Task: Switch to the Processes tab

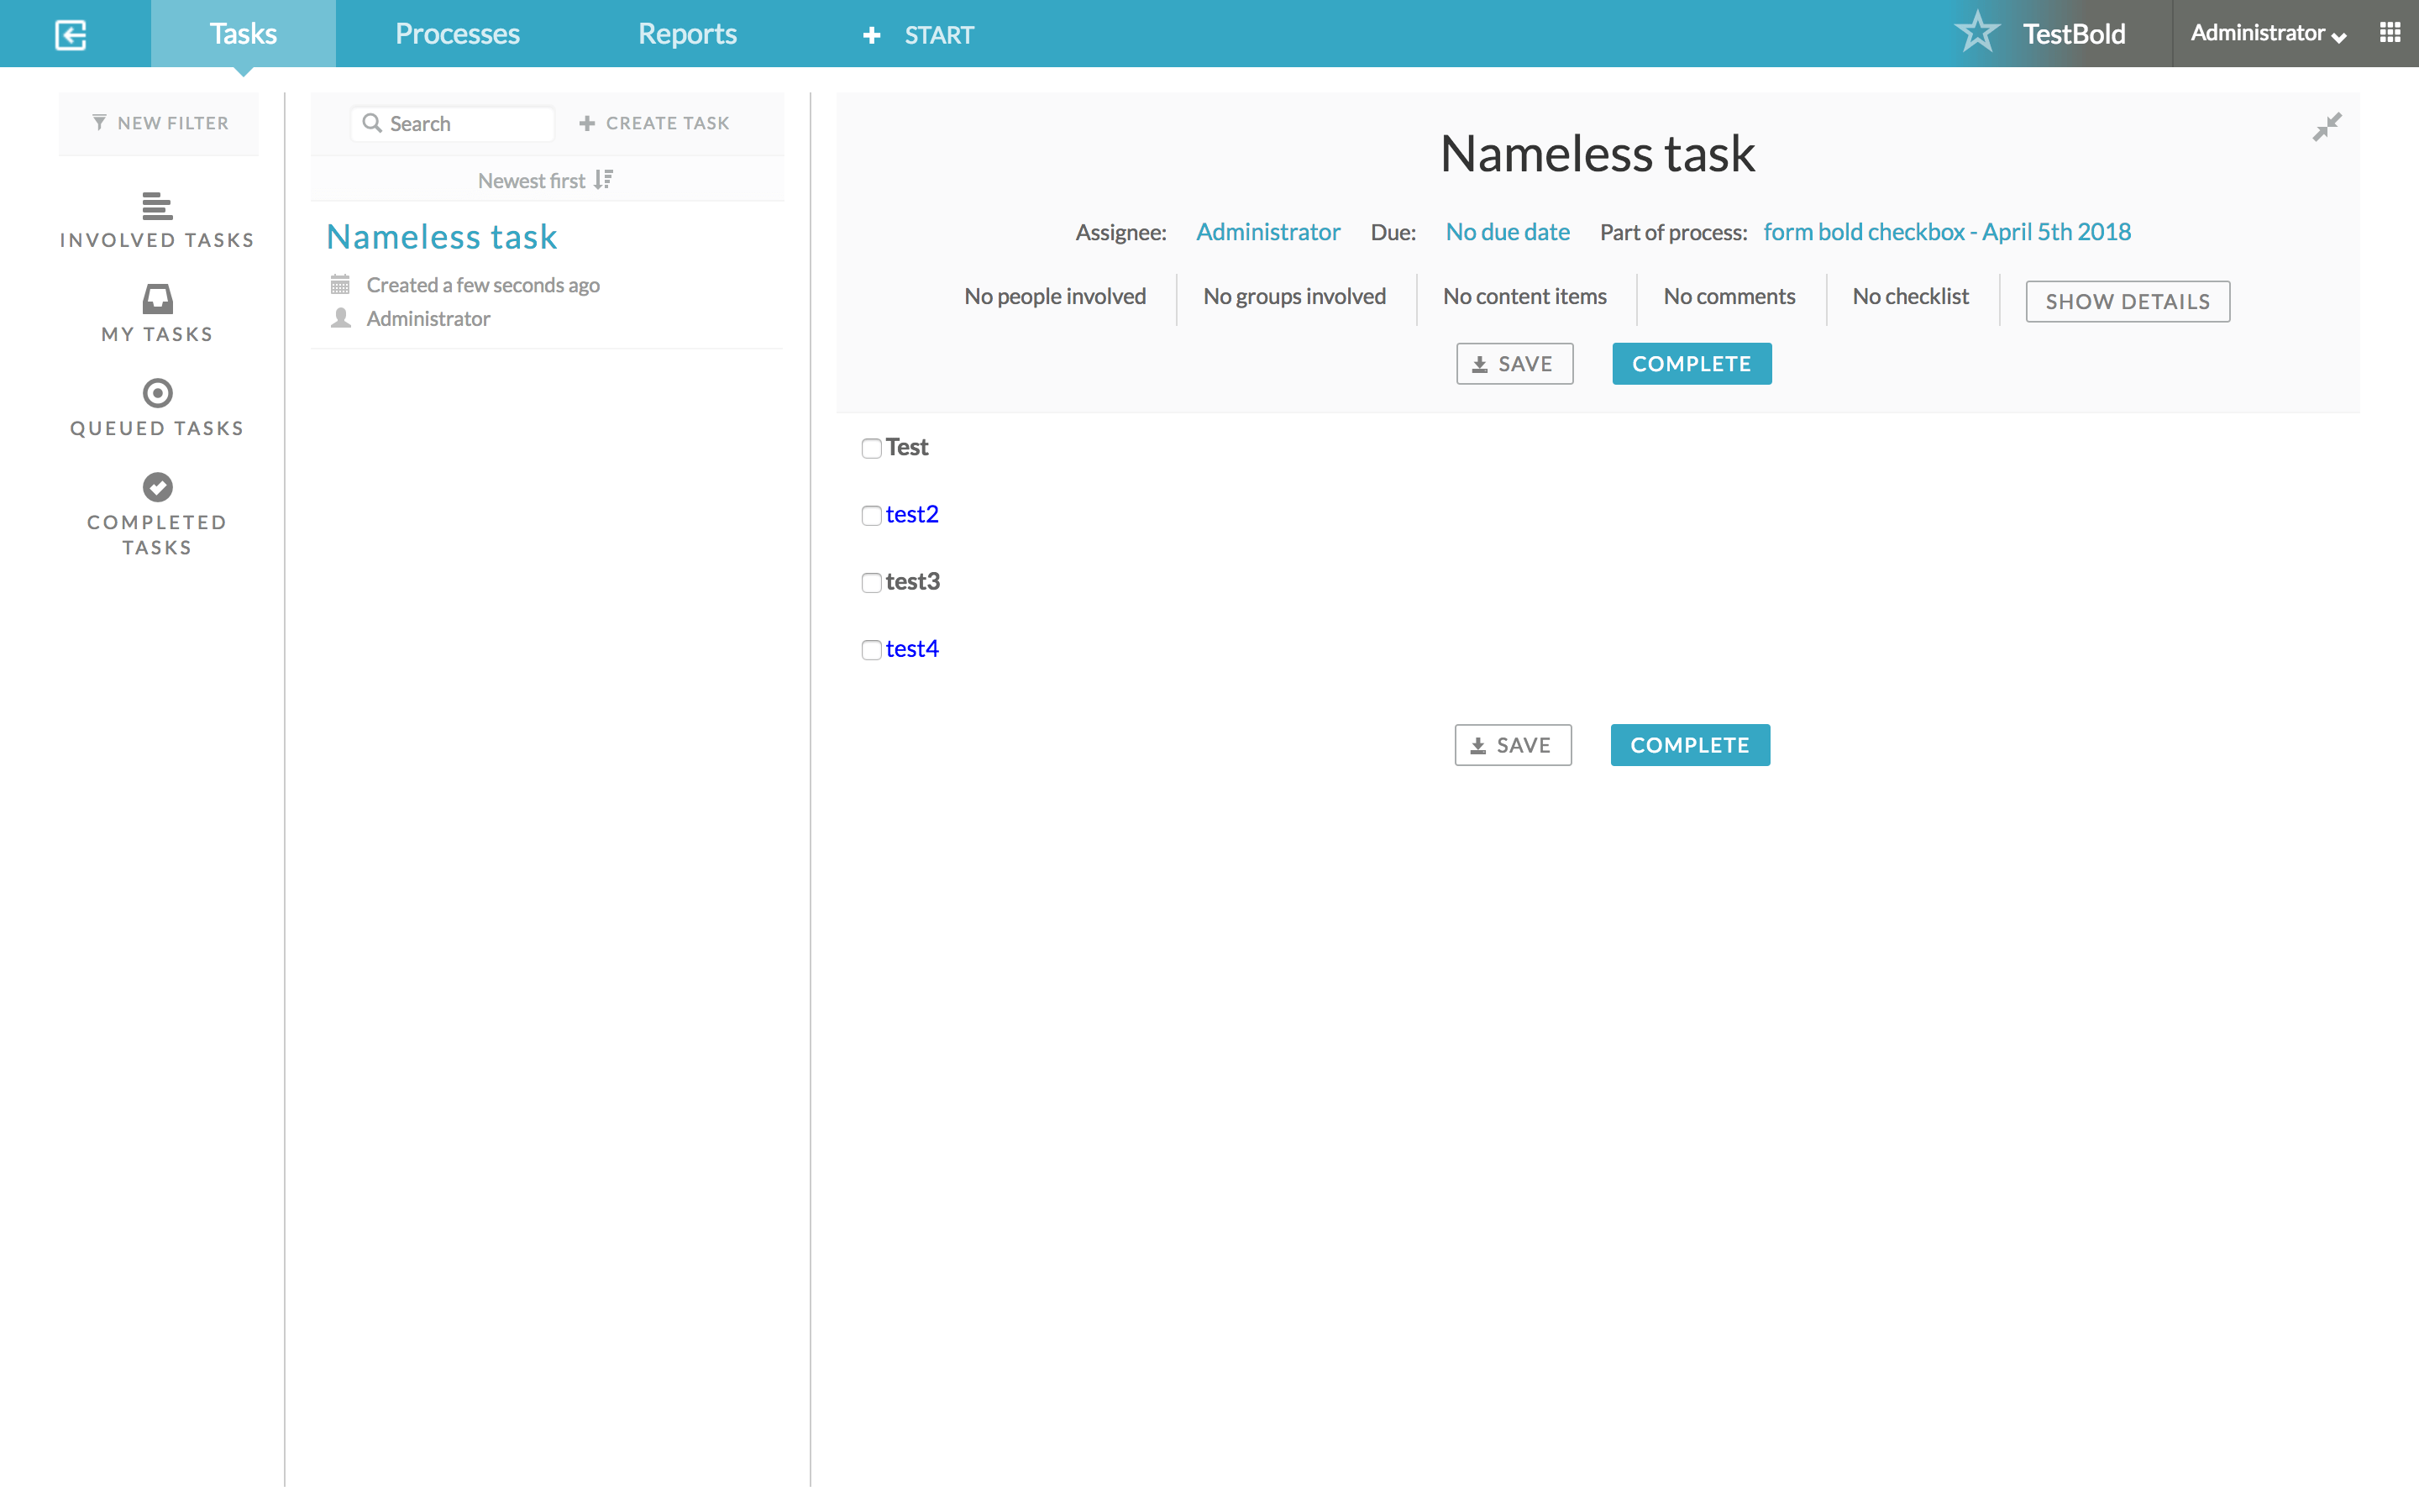Action: coord(457,34)
